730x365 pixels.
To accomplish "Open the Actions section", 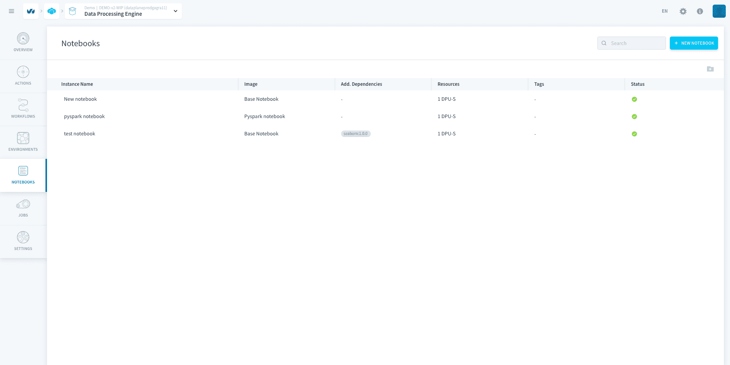I will point(23,76).
